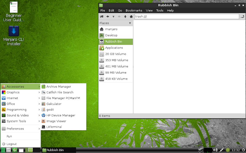Open the Help menu
246x153 pixels.
pyautogui.click(x=170, y=10)
